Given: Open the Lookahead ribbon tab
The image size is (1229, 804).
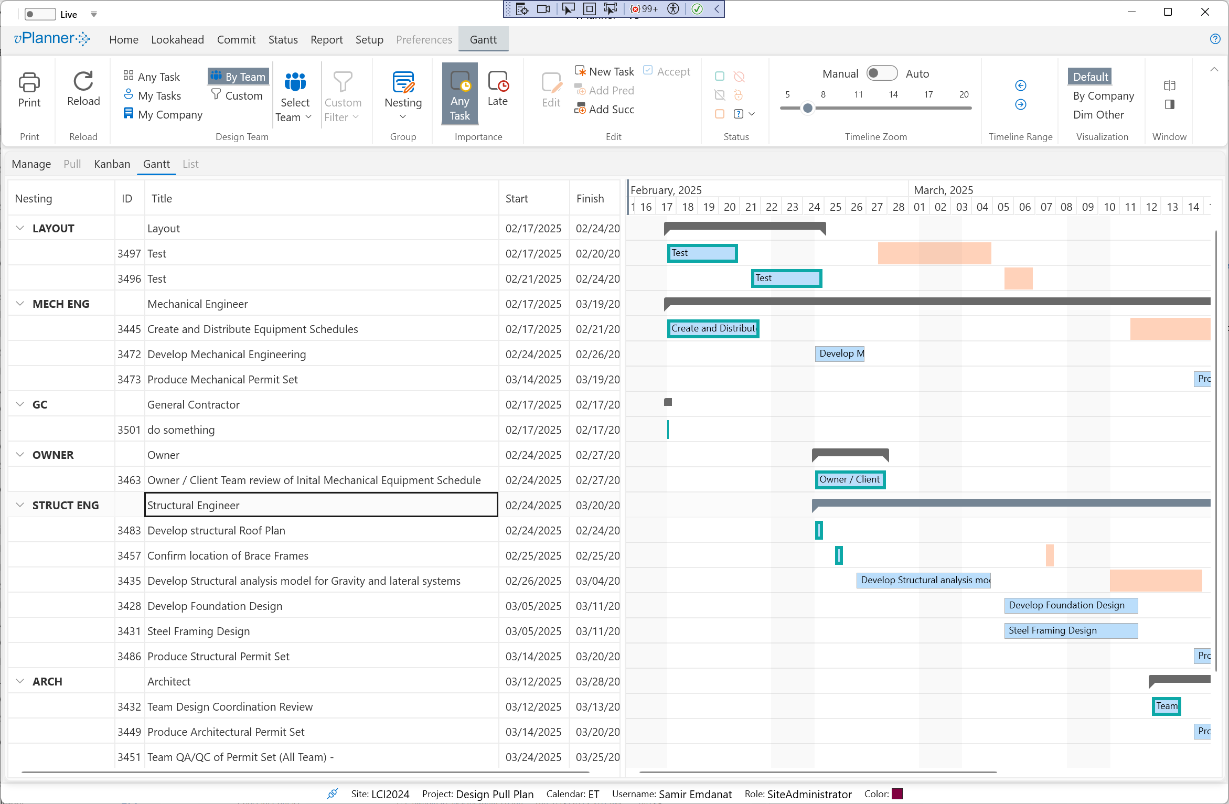Looking at the screenshot, I should click(x=177, y=40).
